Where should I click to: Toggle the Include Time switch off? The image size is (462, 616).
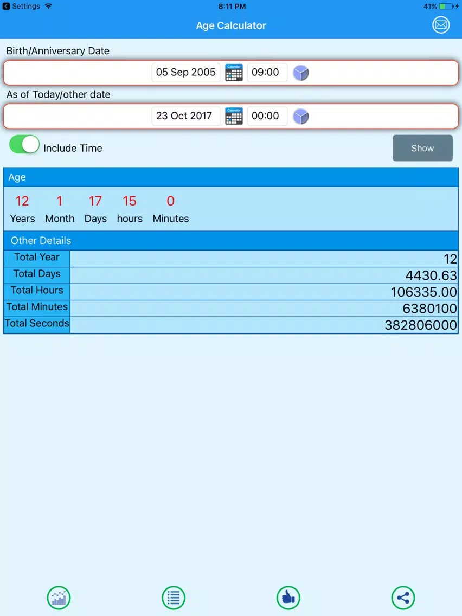pos(24,145)
